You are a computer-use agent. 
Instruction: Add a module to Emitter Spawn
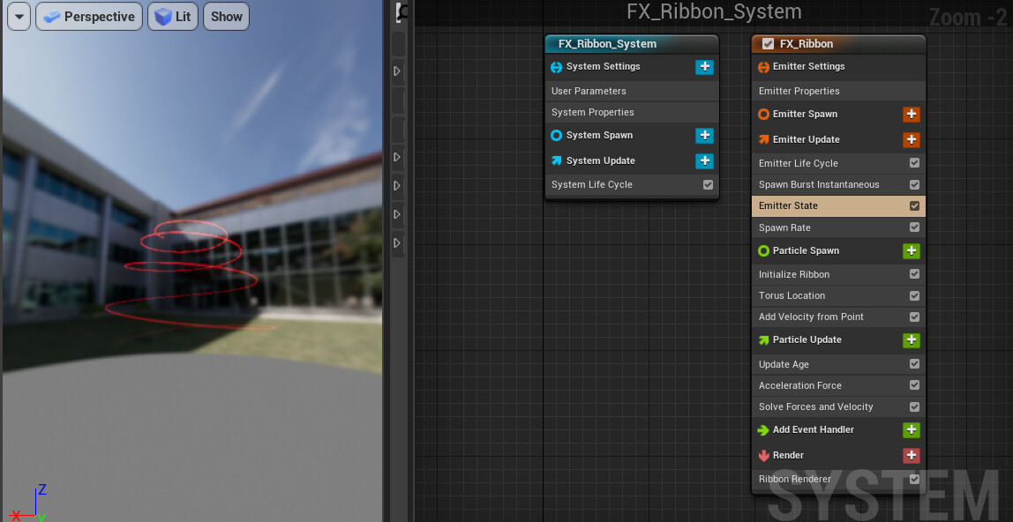pos(911,115)
